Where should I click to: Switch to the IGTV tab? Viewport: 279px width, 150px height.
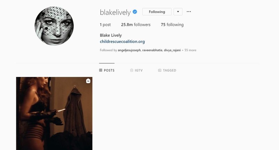[136, 70]
